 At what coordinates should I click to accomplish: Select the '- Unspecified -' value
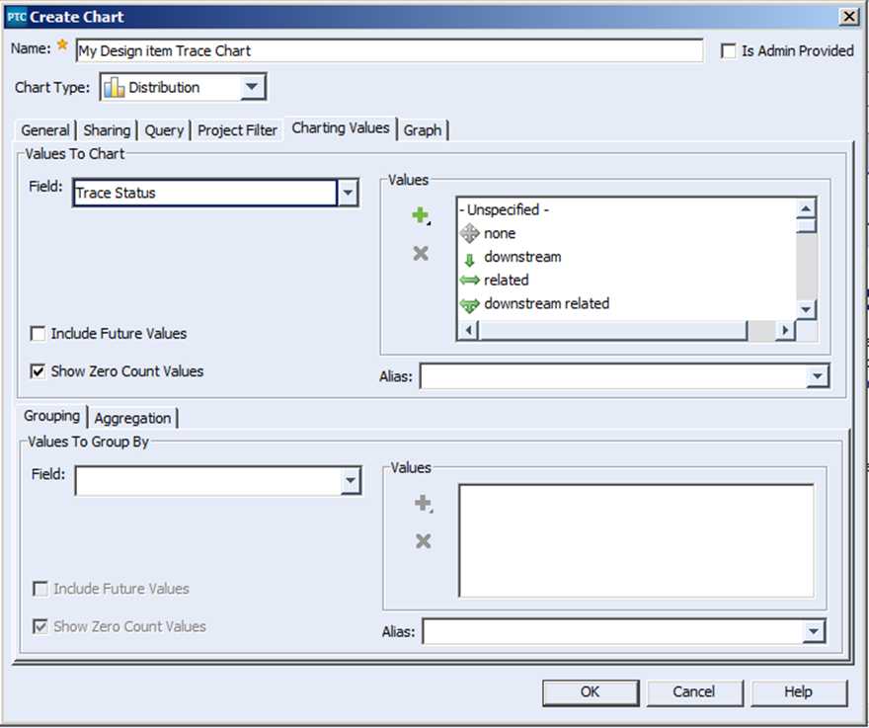point(504,209)
